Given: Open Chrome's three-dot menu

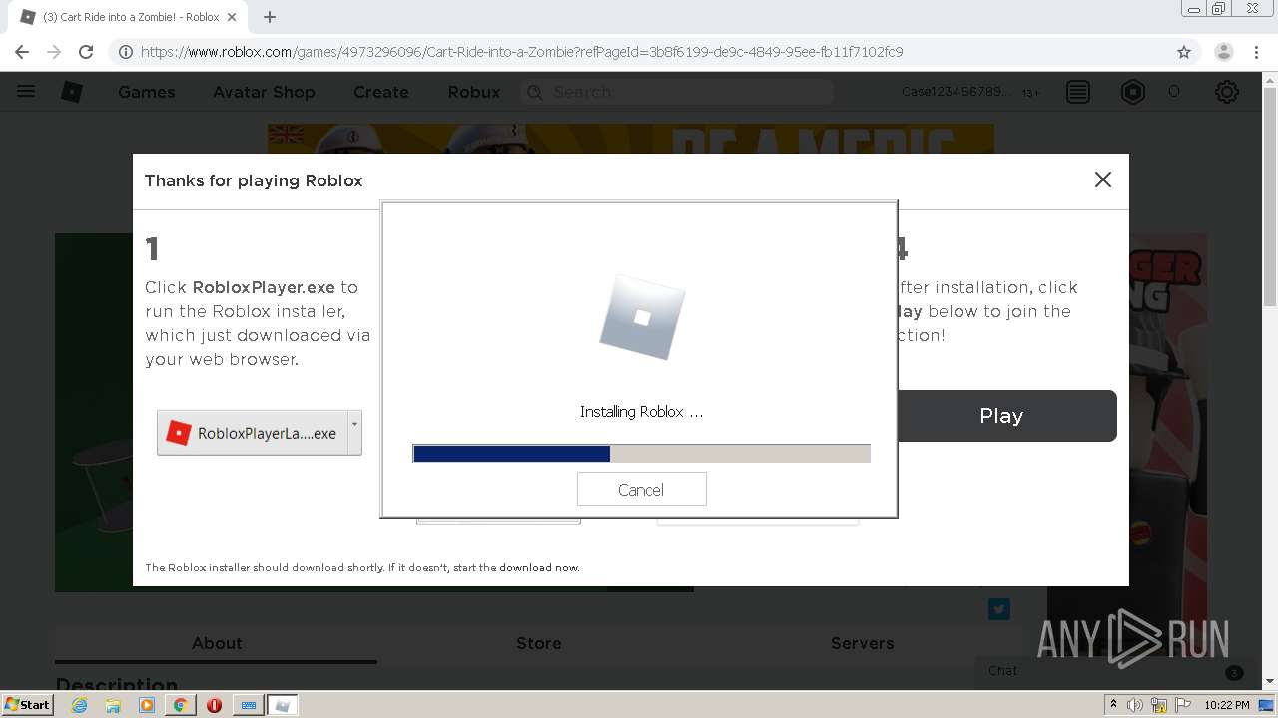Looking at the screenshot, I should coord(1256,52).
